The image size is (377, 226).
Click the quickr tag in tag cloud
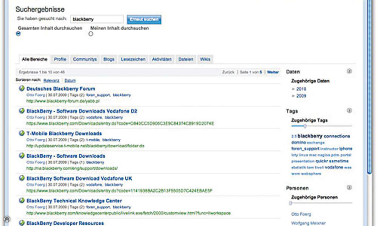click(322, 161)
